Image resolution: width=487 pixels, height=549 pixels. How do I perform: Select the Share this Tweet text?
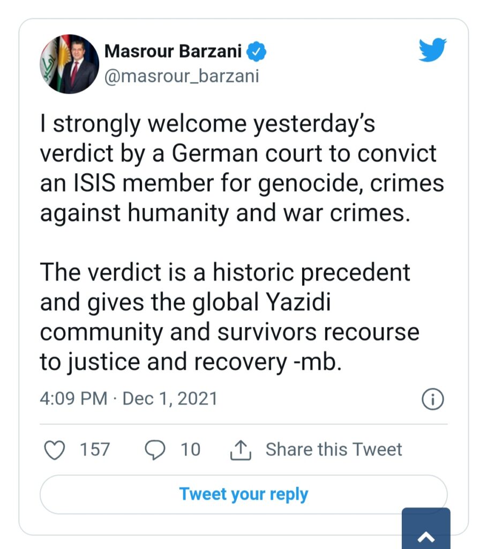(x=333, y=449)
